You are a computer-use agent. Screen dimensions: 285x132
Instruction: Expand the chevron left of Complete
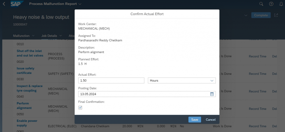[x=246, y=15]
